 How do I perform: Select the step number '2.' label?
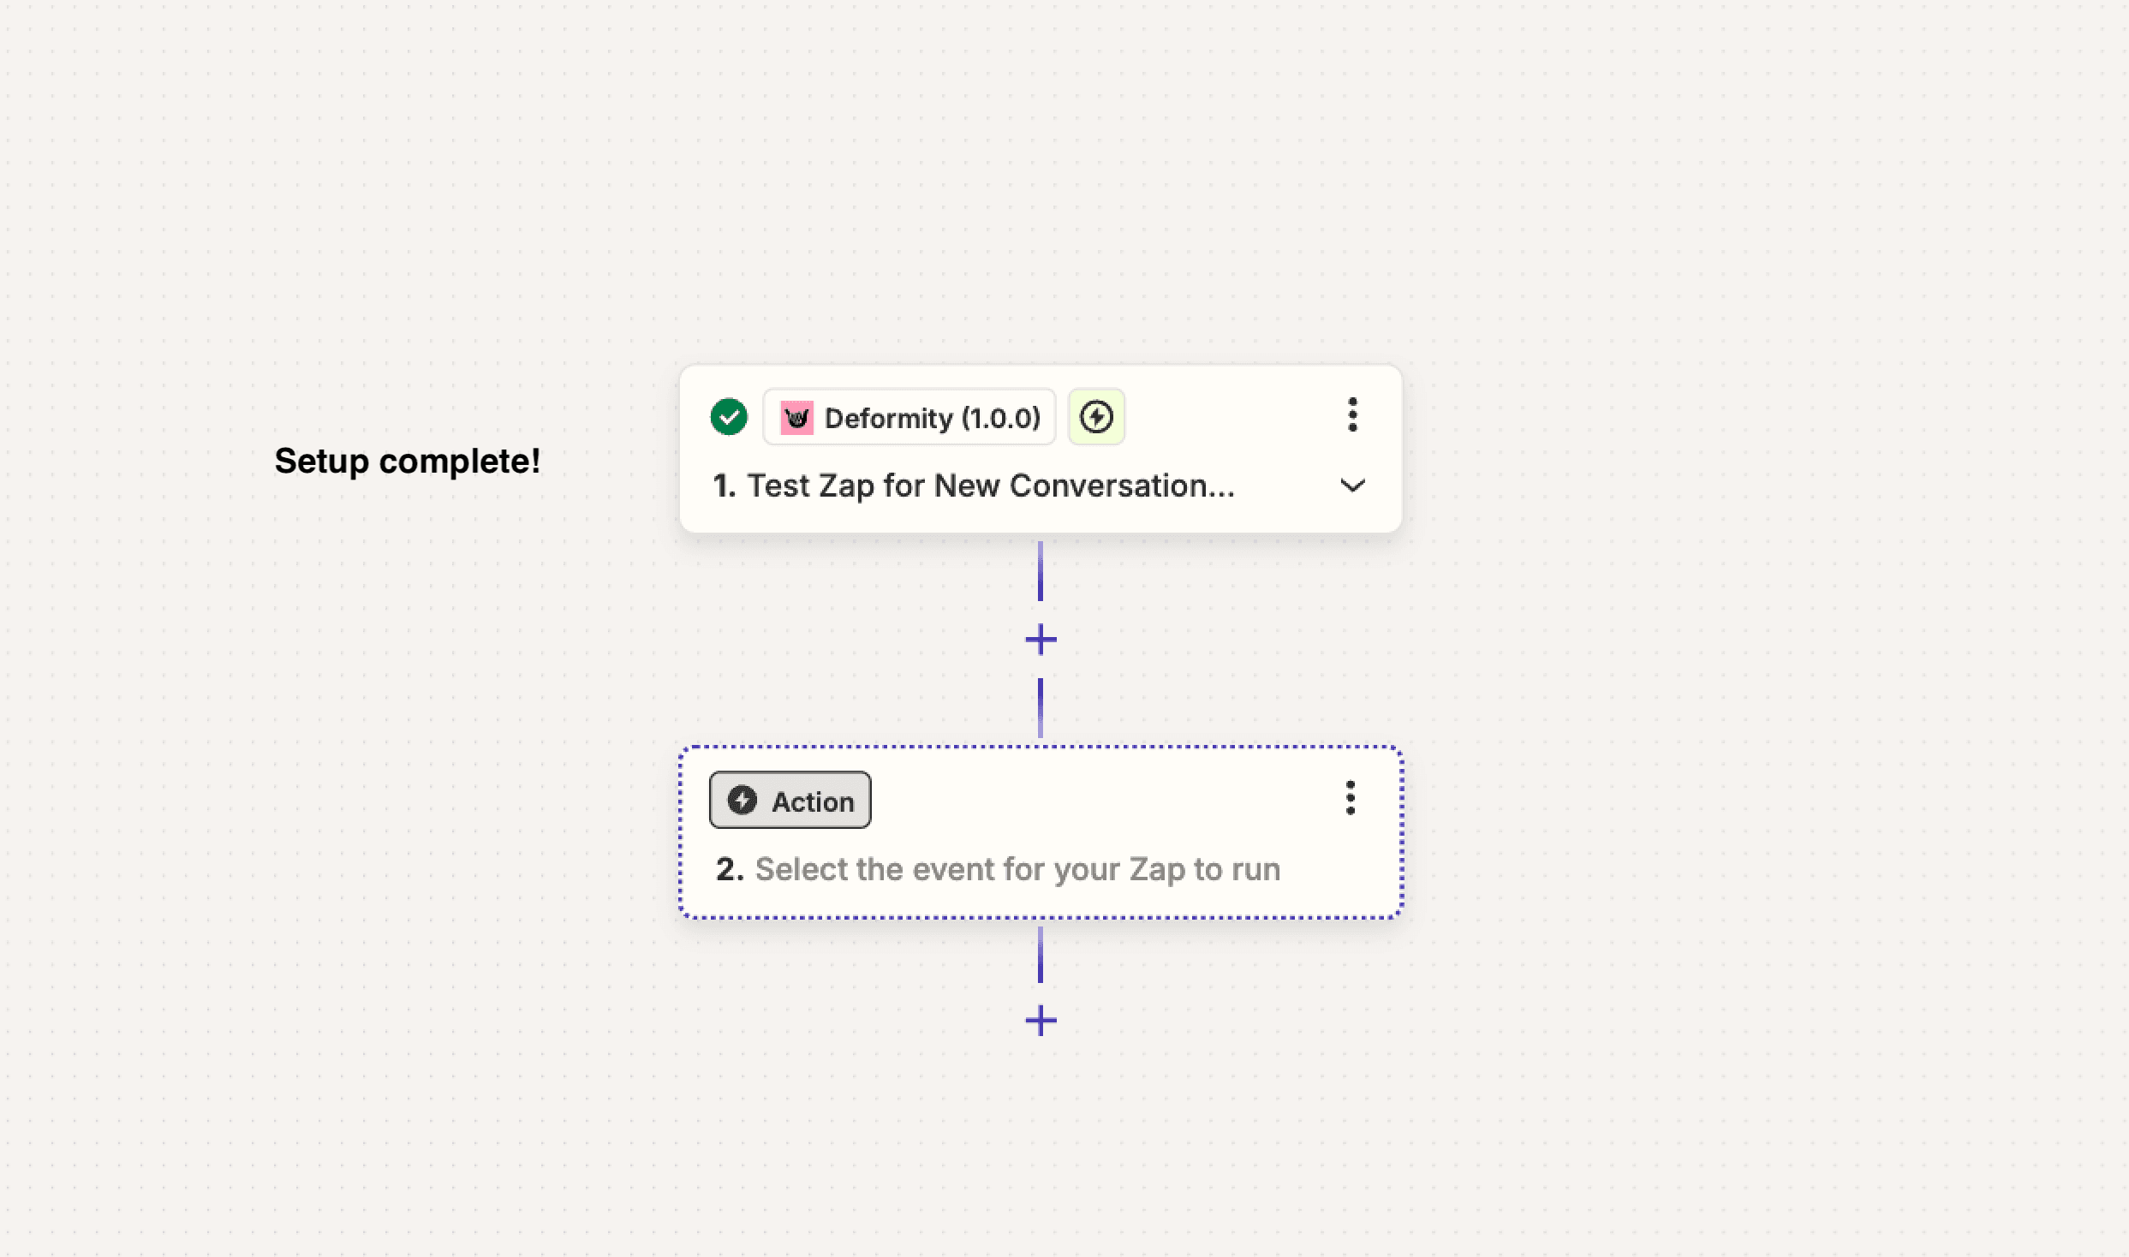(x=730, y=869)
